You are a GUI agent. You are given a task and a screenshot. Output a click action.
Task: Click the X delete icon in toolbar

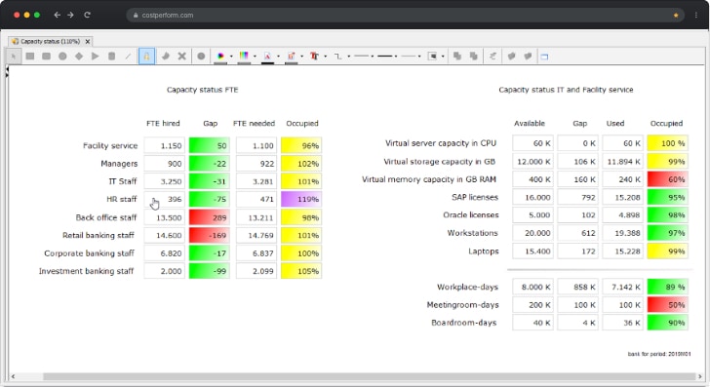pyautogui.click(x=182, y=57)
